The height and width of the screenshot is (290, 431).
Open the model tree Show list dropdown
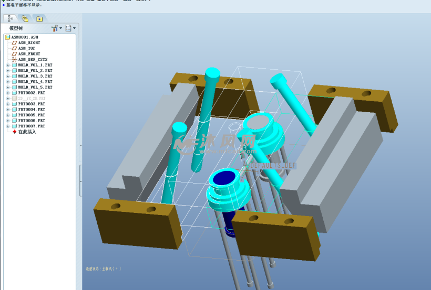click(x=69, y=28)
